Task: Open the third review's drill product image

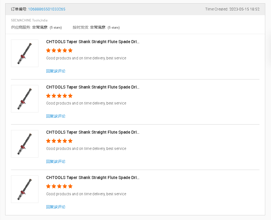Action: (x=25, y=144)
